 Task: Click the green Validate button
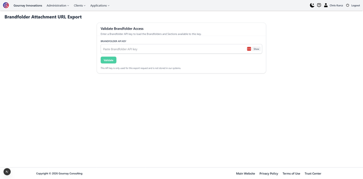click(x=108, y=60)
